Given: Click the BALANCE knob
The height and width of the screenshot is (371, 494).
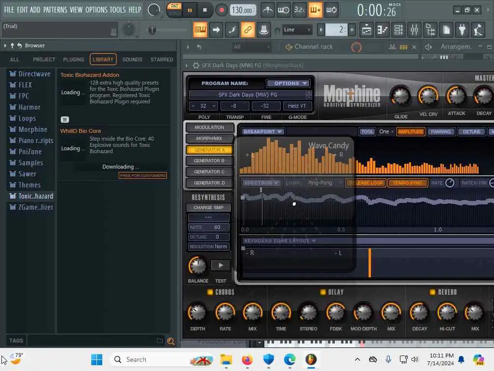Looking at the screenshot, I should tap(197, 266).
